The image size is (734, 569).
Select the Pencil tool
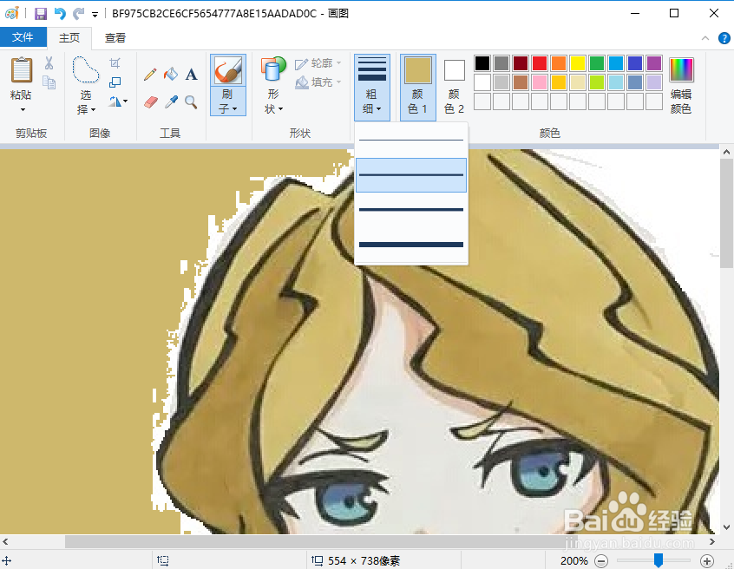(150, 75)
